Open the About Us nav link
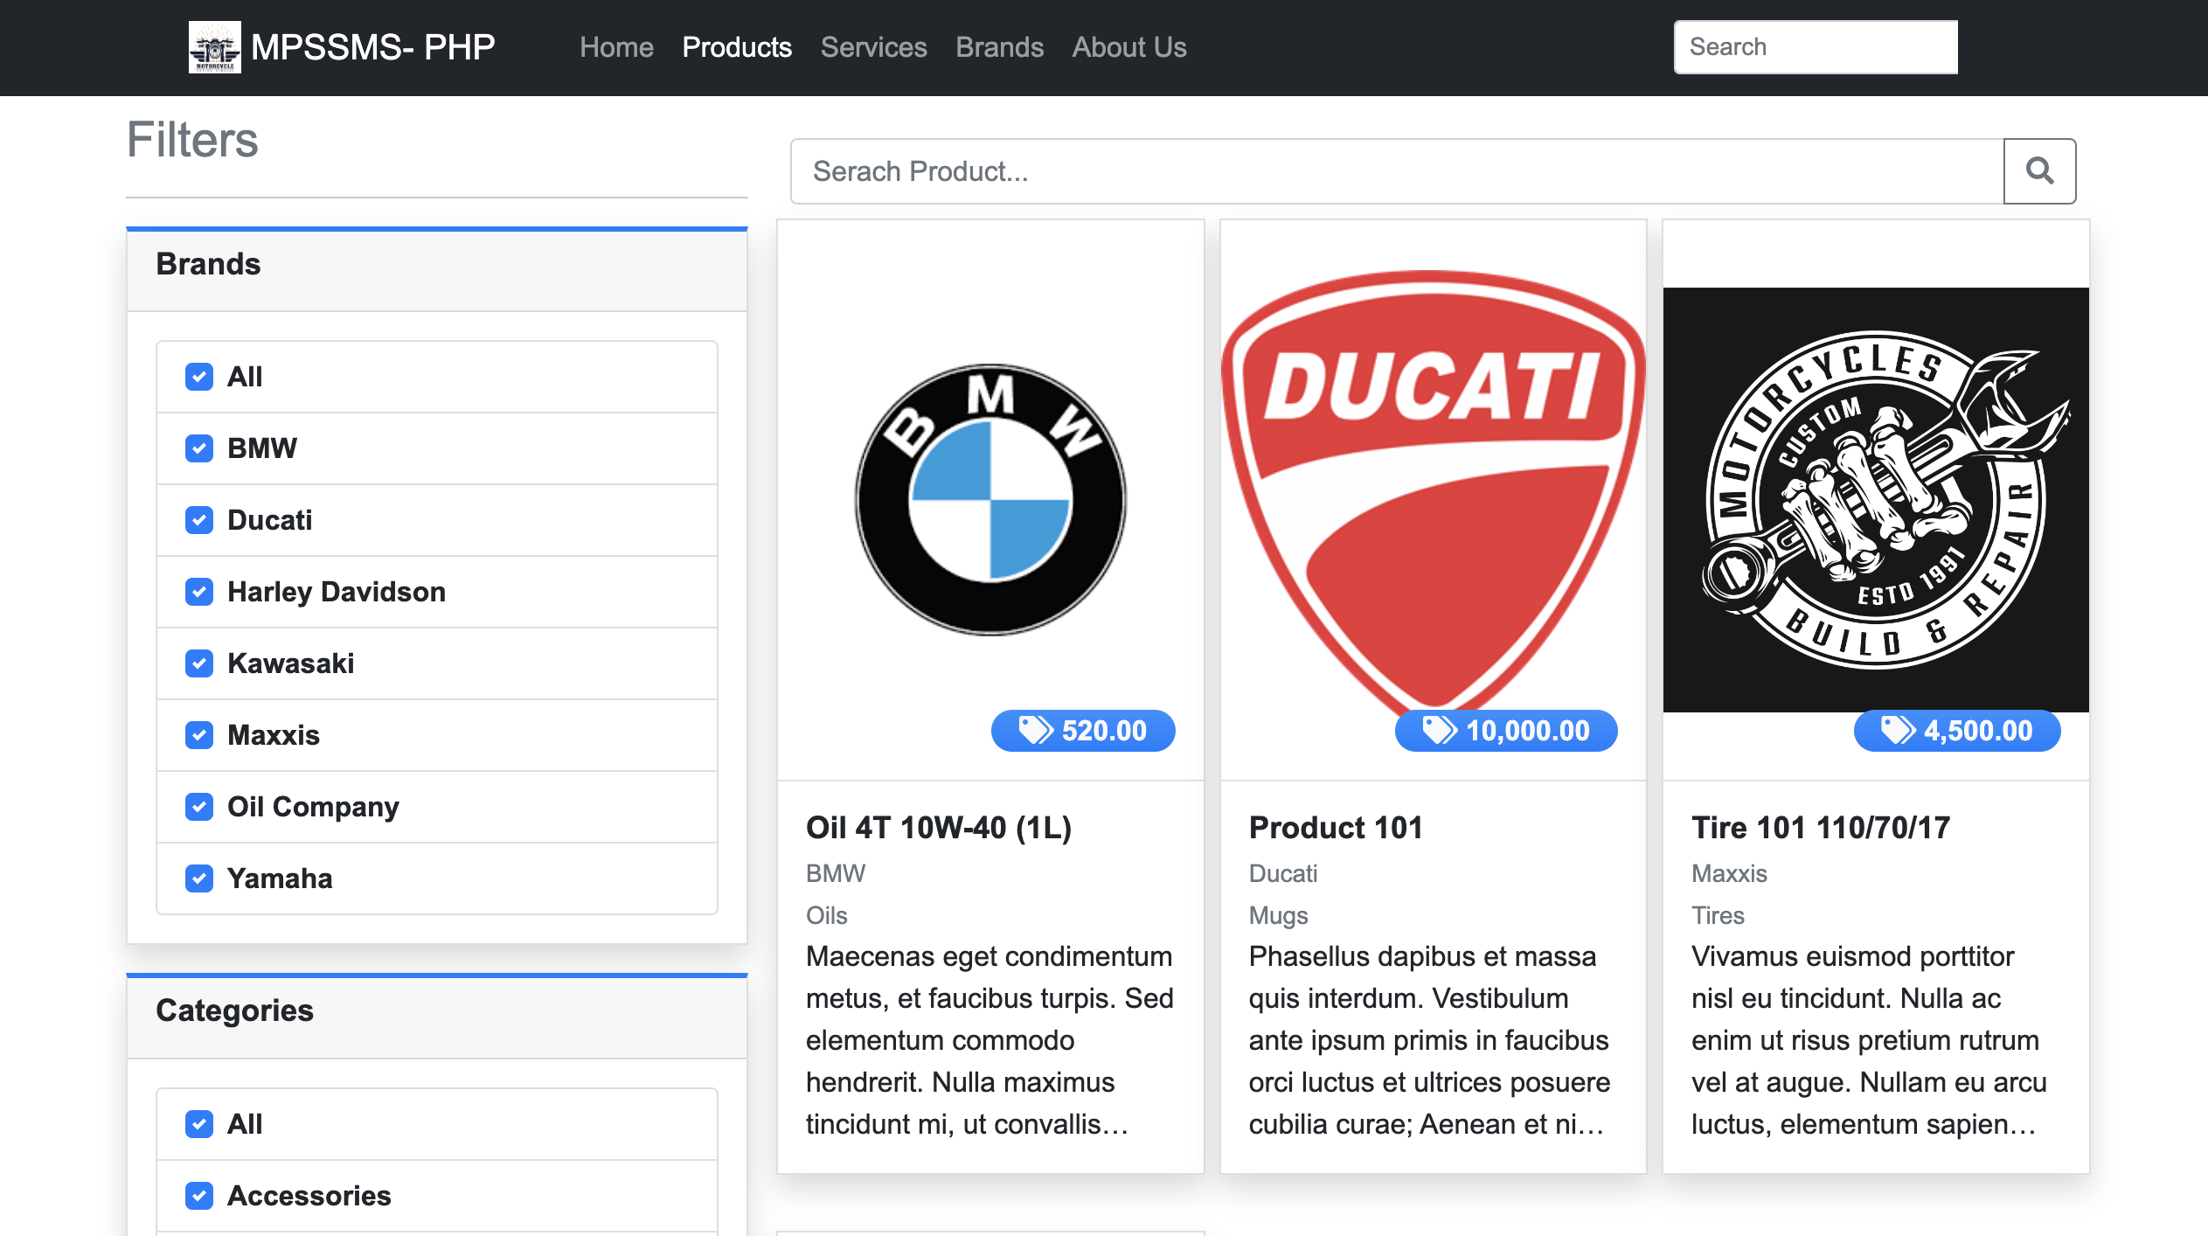 (1129, 47)
